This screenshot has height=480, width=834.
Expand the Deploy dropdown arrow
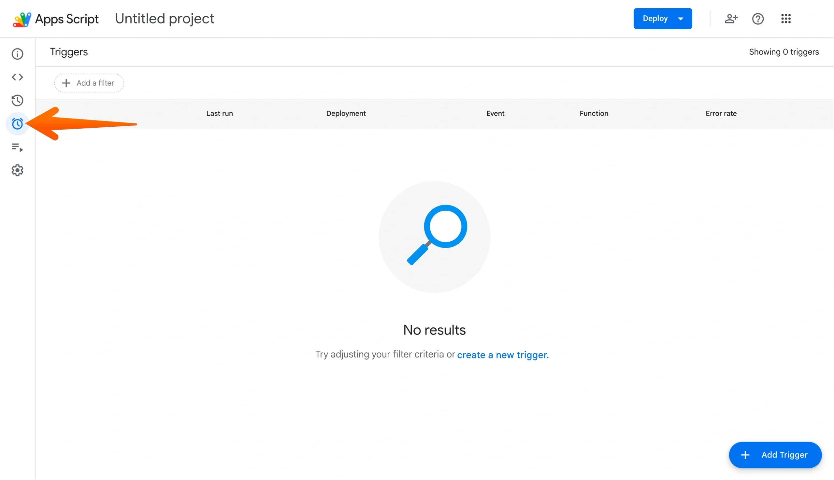click(x=681, y=19)
